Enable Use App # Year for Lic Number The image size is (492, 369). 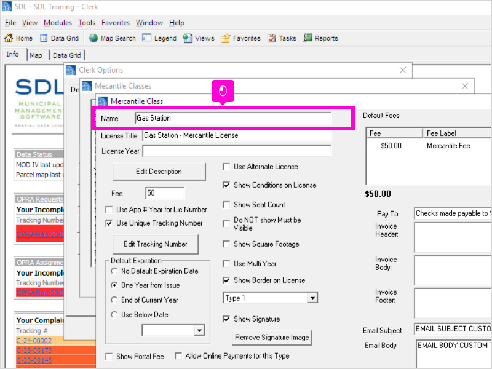point(109,210)
